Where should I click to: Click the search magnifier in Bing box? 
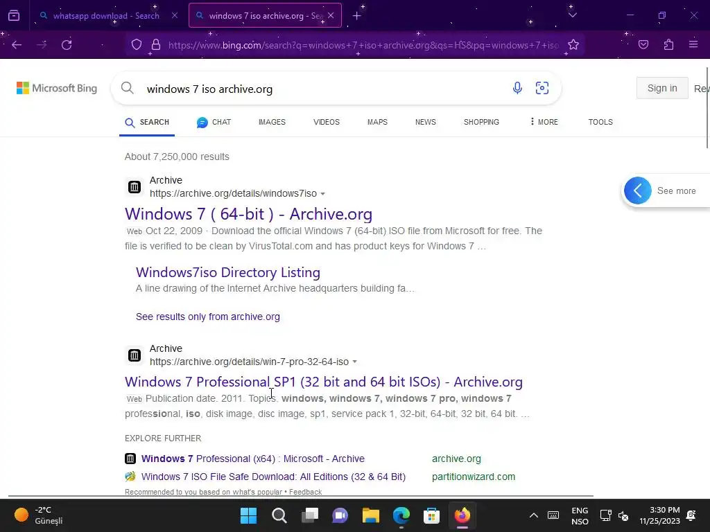128,88
